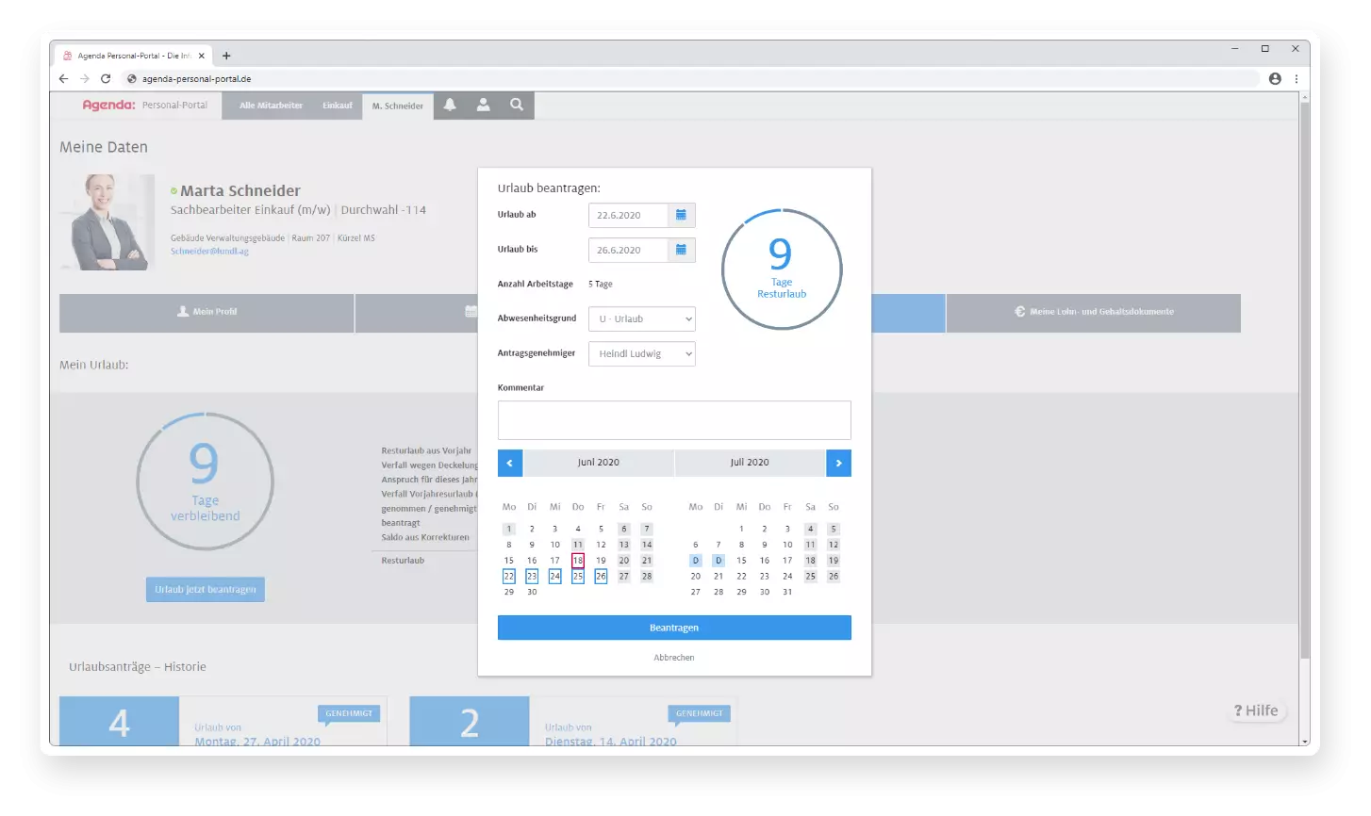Select June 18 in the calendar
The height and width of the screenshot is (816, 1371).
point(578,561)
